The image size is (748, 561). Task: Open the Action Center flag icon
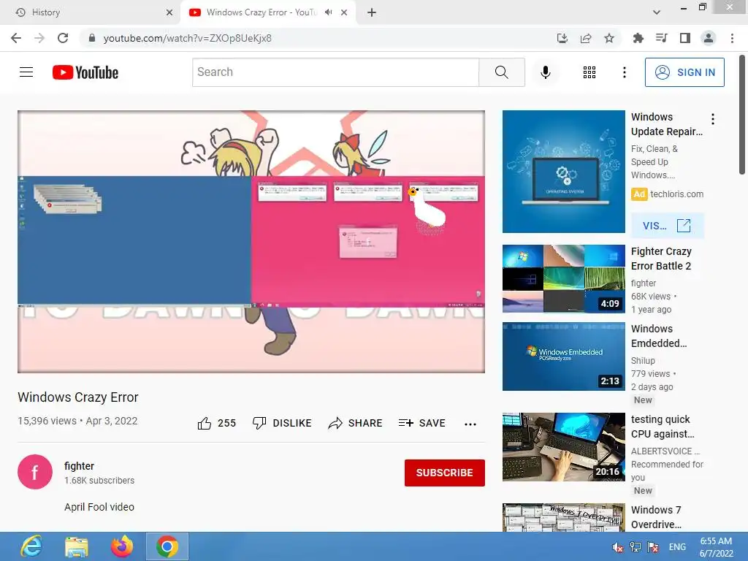pos(653,547)
